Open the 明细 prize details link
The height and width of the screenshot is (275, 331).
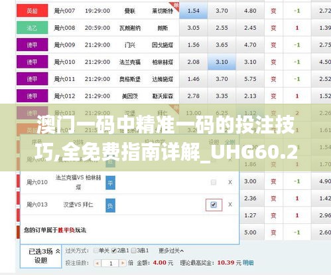pyautogui.click(x=248, y=263)
